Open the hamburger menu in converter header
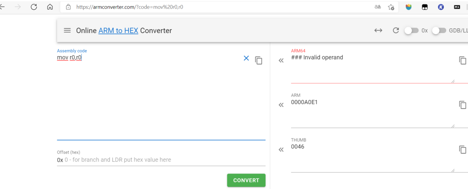Viewport: 468px width, 189px height. click(67, 31)
